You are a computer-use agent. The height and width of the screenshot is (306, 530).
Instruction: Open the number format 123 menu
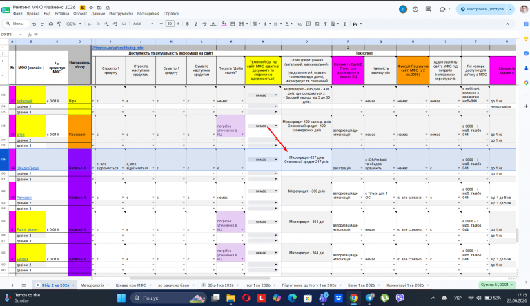124,24
